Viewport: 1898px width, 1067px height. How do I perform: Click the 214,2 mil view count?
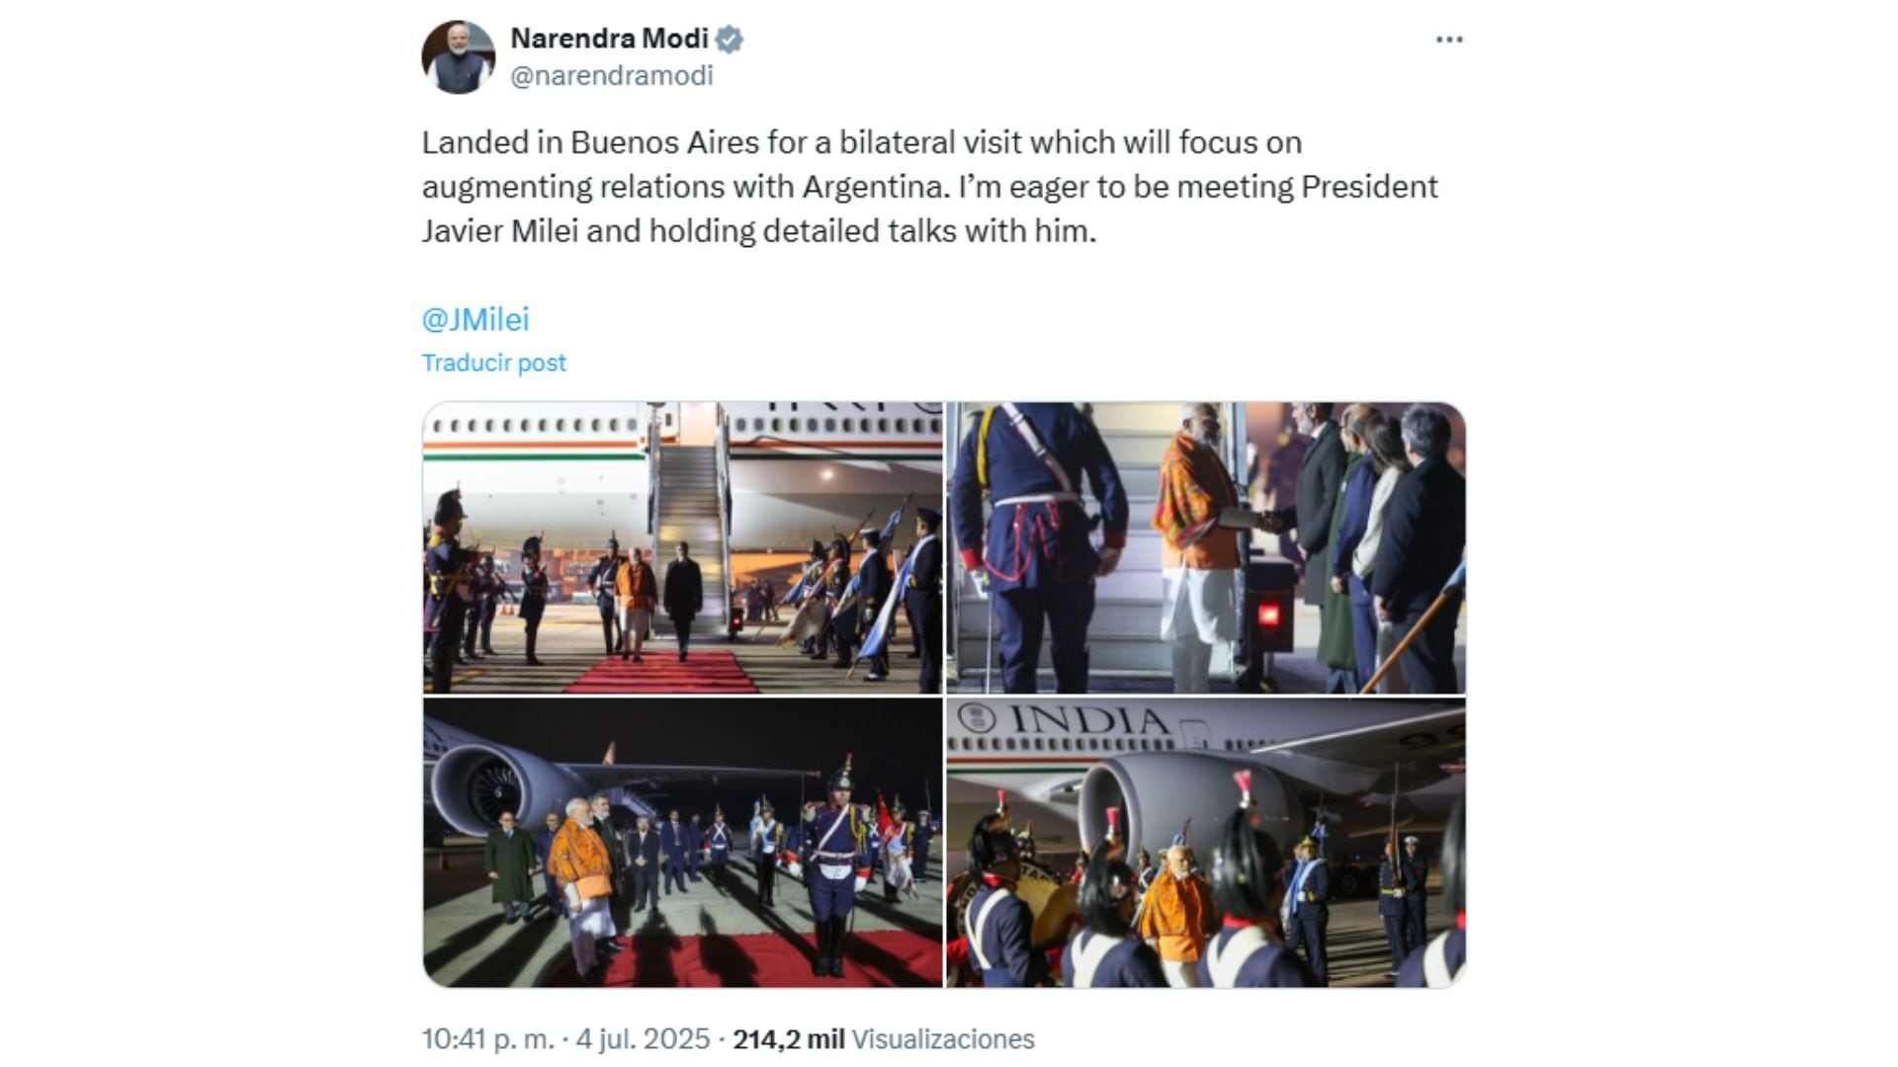click(788, 1039)
